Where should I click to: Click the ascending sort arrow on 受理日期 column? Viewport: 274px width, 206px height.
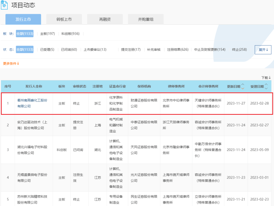pyautogui.click(x=266, y=85)
